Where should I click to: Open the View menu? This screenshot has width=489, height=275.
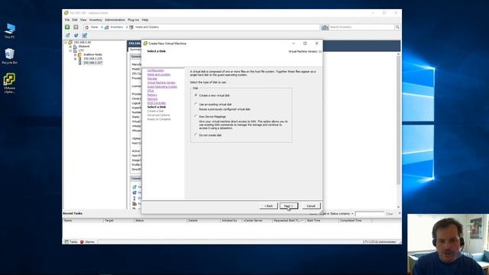click(83, 20)
